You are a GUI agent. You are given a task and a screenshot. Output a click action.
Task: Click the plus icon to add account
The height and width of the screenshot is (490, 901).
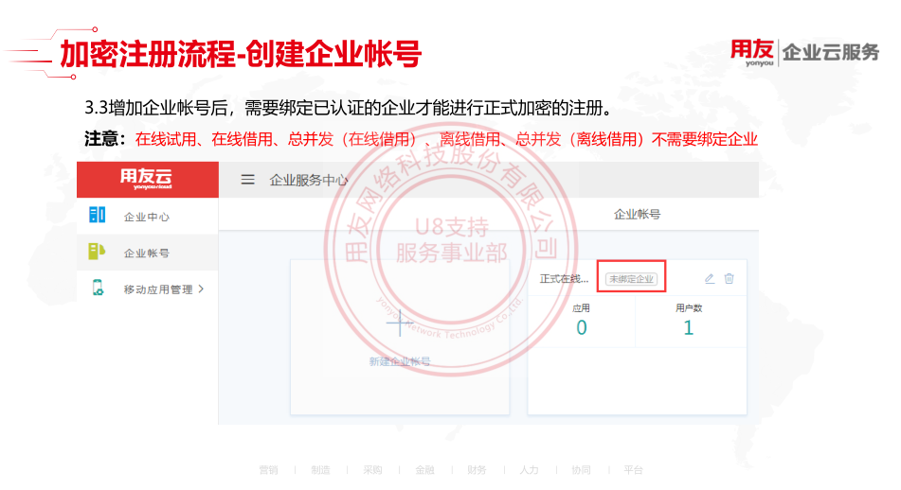point(400,323)
